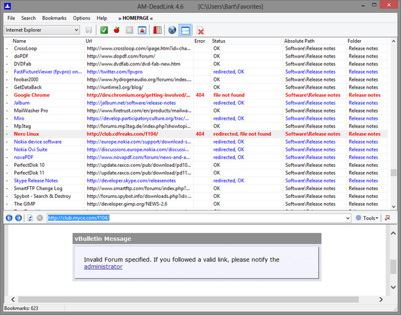Click the preview pane scroll down arrow
This screenshot has height=315, width=401.
click(393, 287)
